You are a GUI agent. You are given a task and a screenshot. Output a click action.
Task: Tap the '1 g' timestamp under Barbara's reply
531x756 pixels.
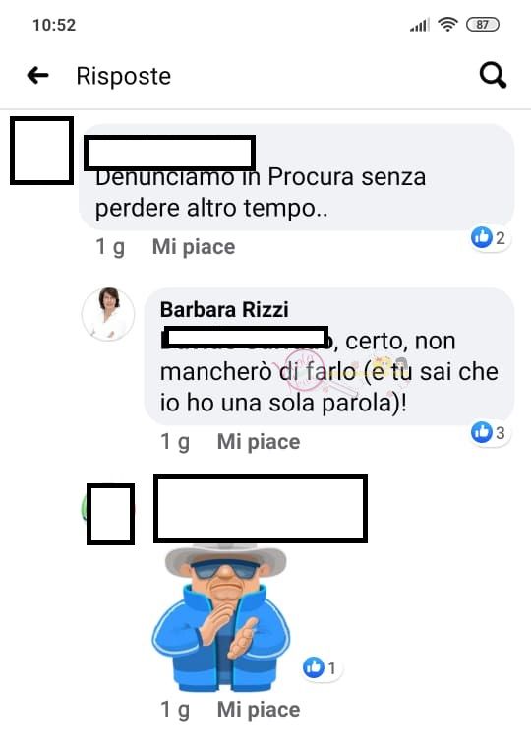[175, 442]
